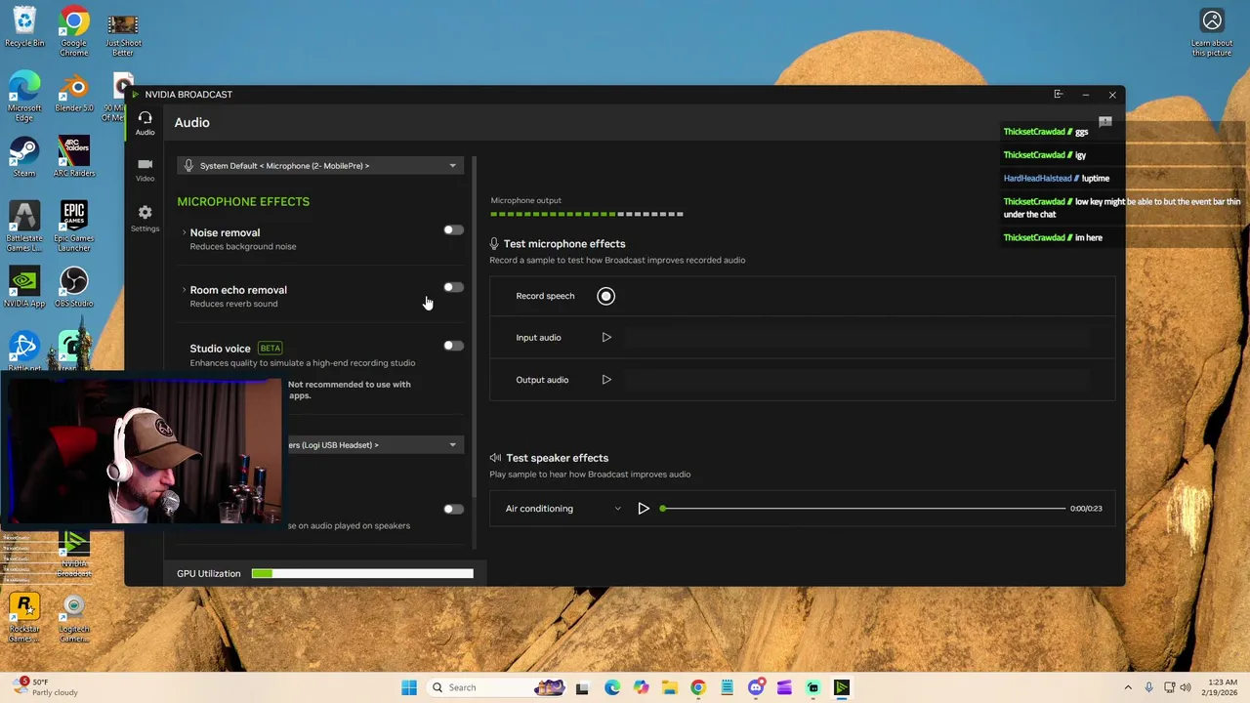Click the Microphone output level meter
1250x703 pixels.
point(587,214)
